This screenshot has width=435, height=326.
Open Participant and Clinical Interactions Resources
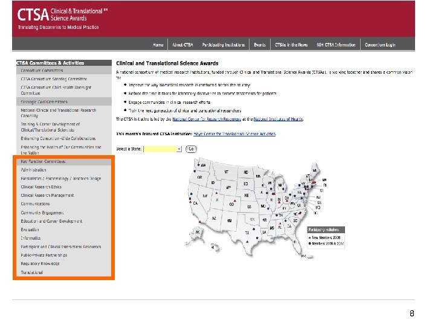[x=61, y=247]
